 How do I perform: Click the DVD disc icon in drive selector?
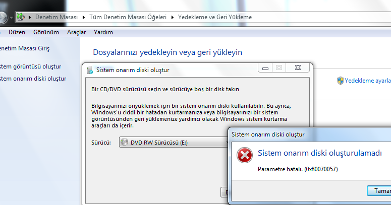click(124, 142)
